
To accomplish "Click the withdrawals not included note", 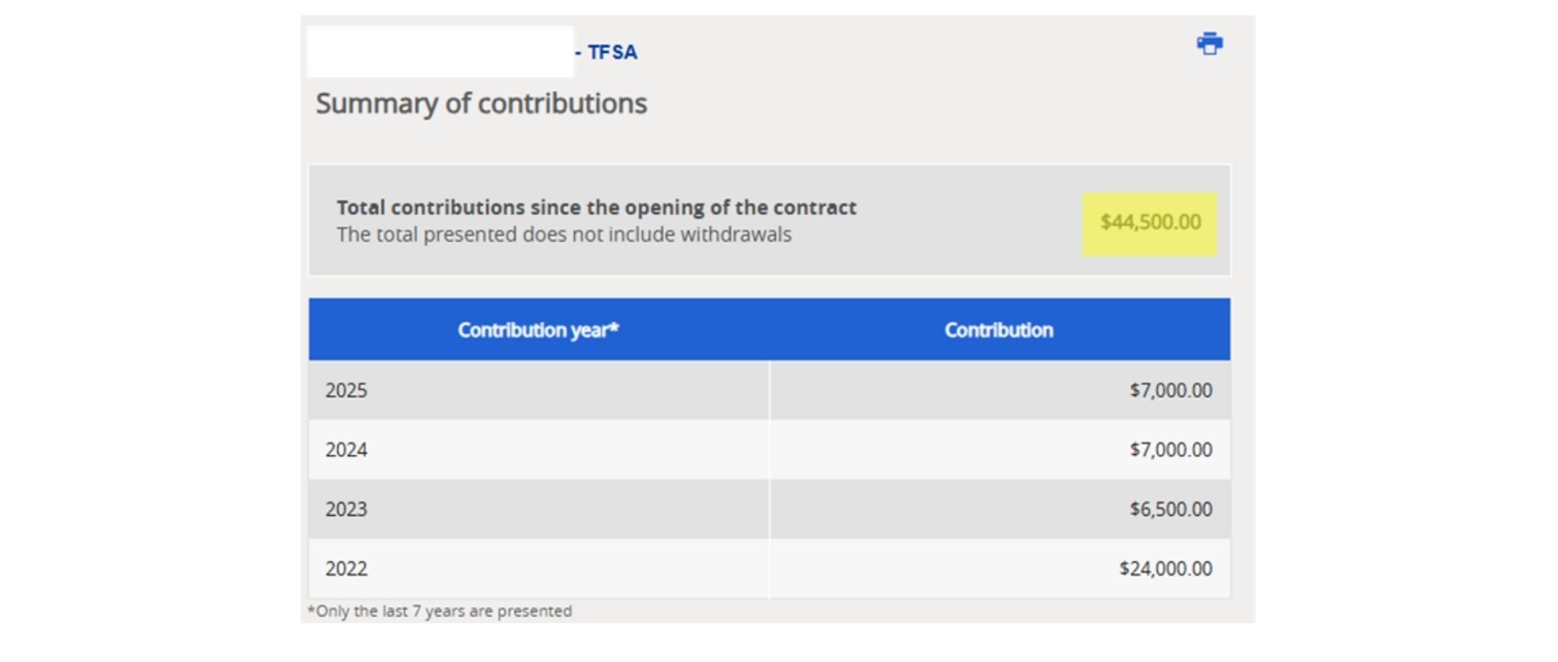I will click(564, 234).
